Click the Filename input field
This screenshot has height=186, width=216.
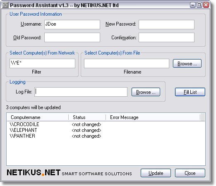point(127,63)
